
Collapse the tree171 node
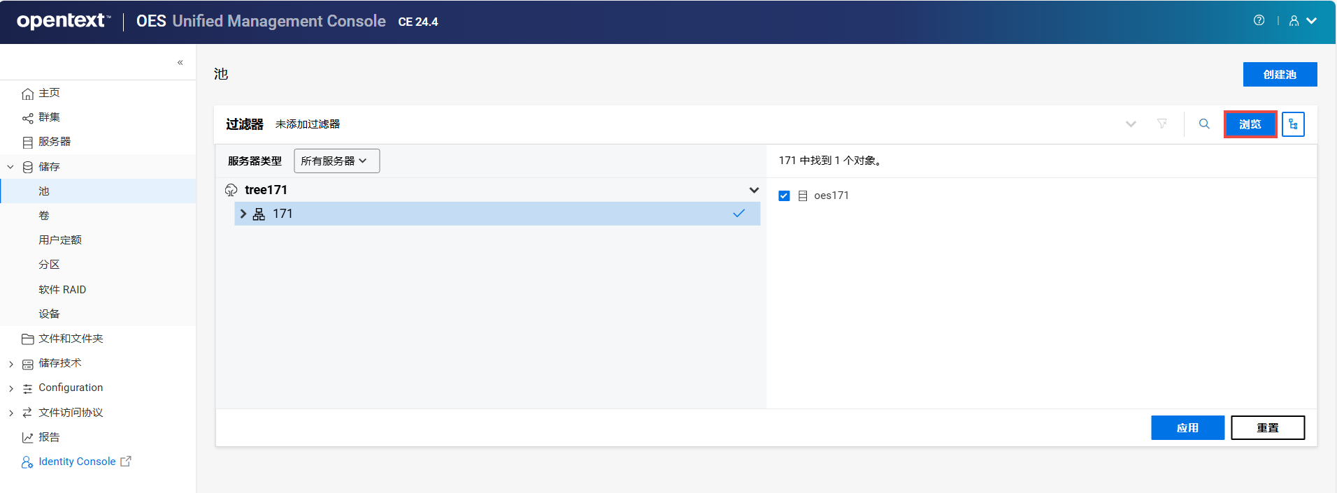(754, 190)
